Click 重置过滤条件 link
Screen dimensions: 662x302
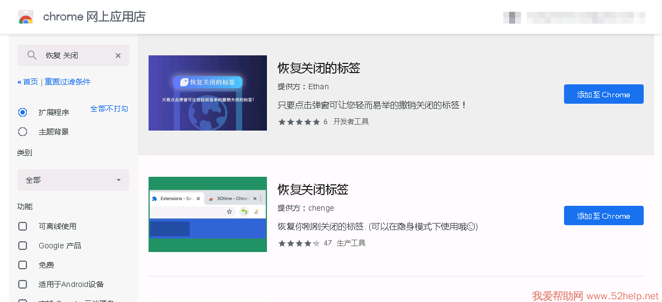point(67,82)
